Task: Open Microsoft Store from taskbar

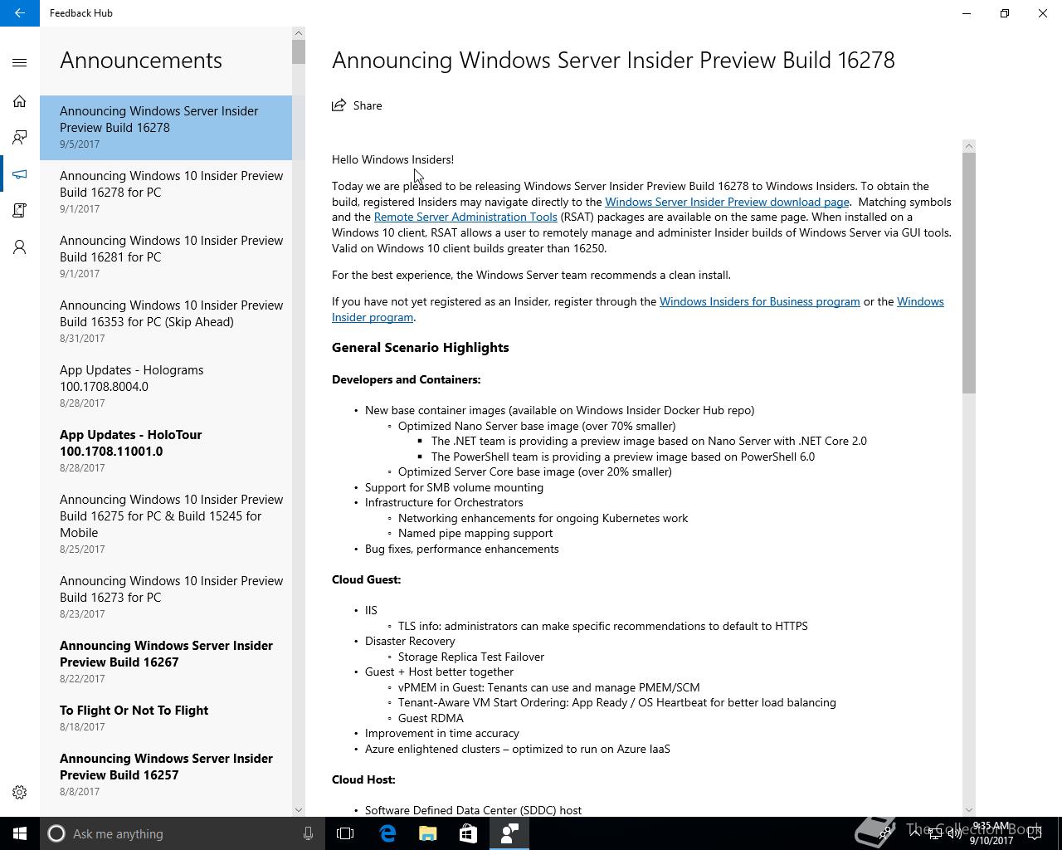Action: coord(468,833)
